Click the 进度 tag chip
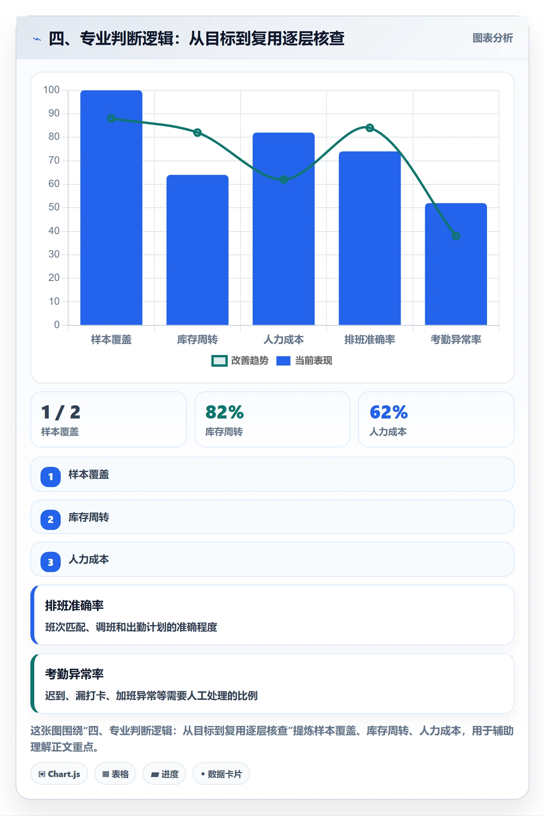Screen dimensions: 545x816 point(164,774)
